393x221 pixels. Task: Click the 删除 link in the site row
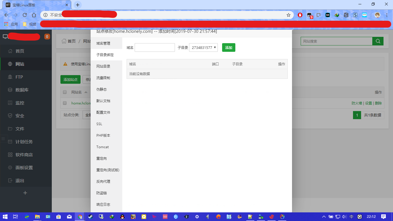[x=378, y=103]
